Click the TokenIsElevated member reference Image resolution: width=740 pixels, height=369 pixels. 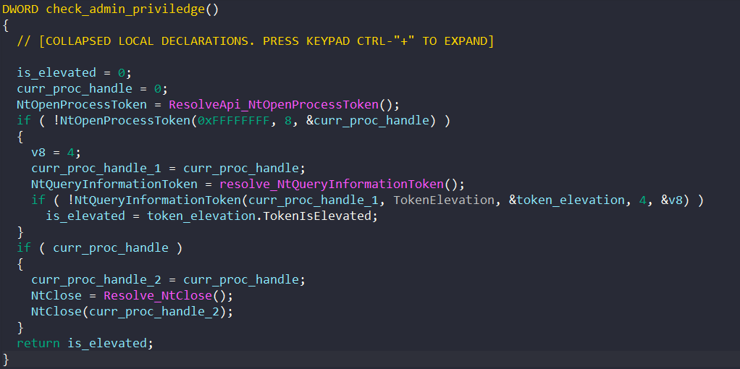click(310, 216)
